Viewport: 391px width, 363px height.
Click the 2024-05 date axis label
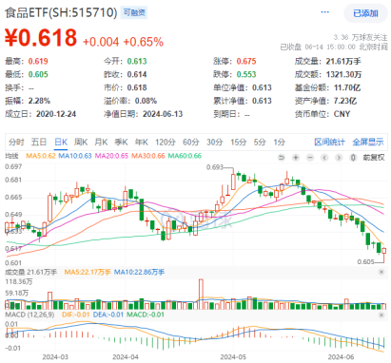tap(233, 357)
